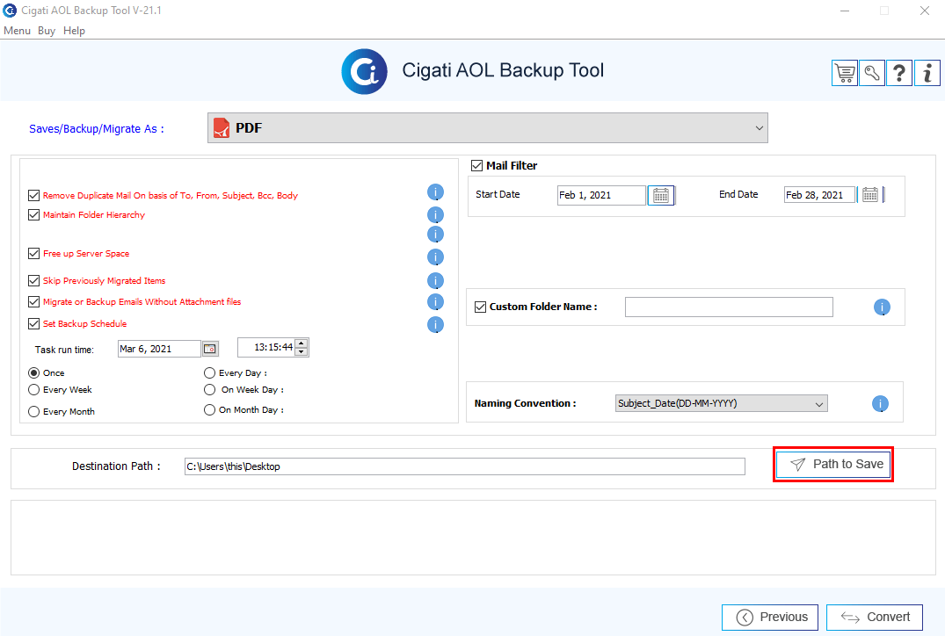Click the End Date label
Screen dimensions: 945x636
[x=738, y=194]
